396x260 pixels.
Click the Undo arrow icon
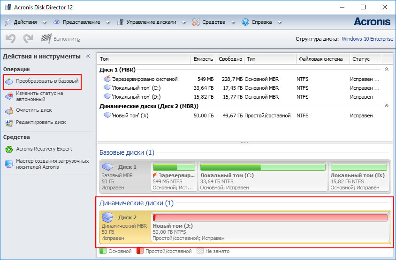point(11,39)
